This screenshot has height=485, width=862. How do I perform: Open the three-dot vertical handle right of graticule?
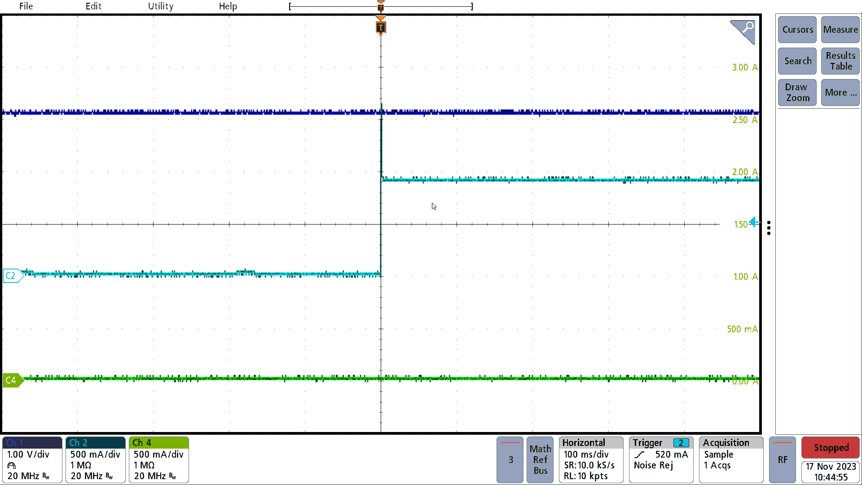pos(769,228)
